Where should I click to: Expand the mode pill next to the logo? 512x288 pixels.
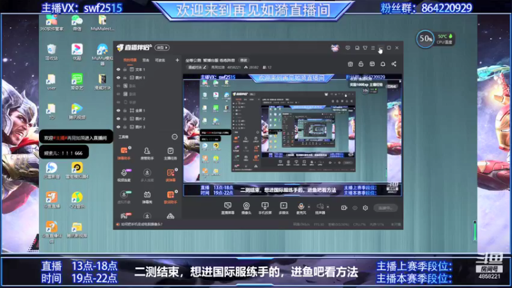pos(162,47)
